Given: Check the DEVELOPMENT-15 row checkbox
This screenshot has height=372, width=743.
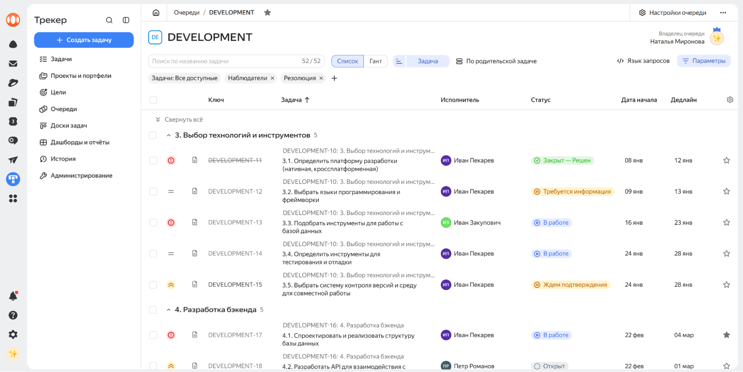Looking at the screenshot, I should 153,285.
